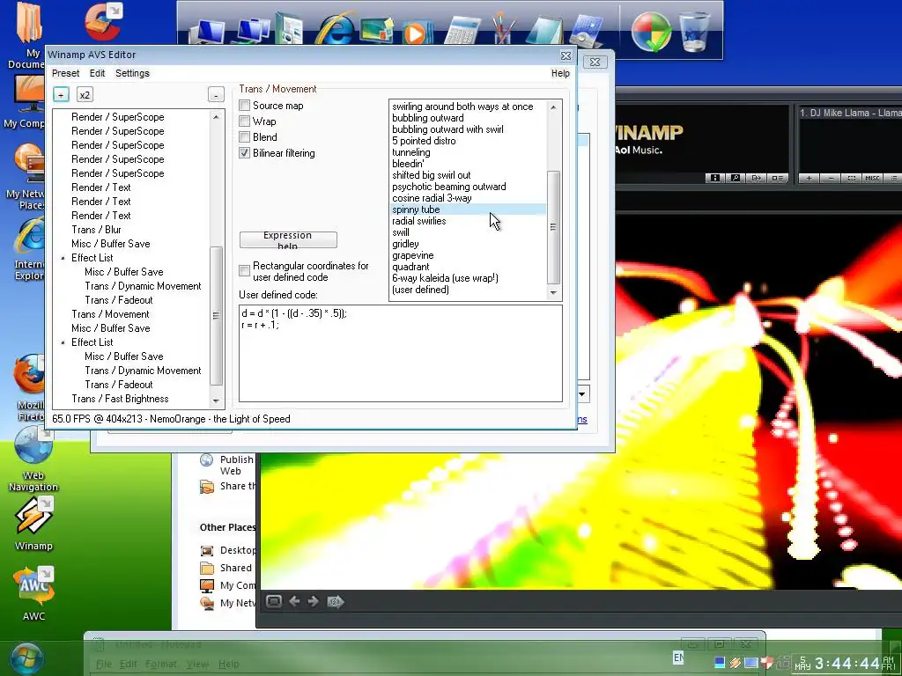
Task: Select 'tunneling' movement preset
Action: tap(411, 152)
